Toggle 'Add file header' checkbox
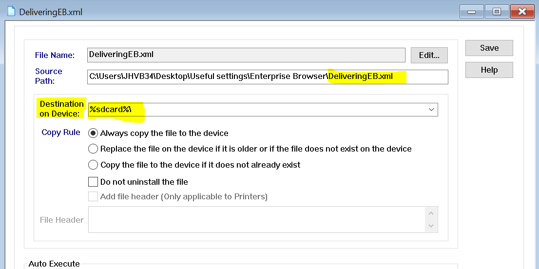Screen dimensions: 539x269 [x=93, y=196]
